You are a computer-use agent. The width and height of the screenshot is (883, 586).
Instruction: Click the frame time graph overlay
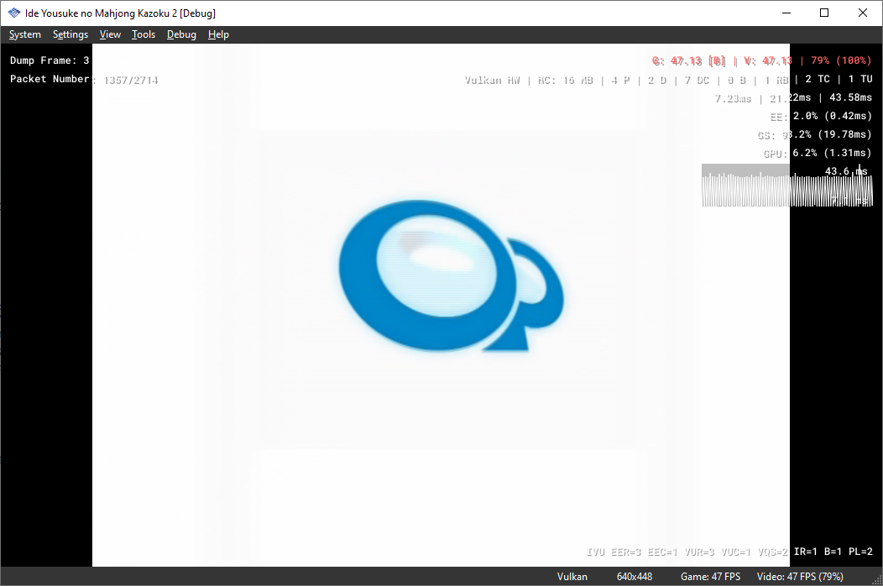click(x=786, y=186)
